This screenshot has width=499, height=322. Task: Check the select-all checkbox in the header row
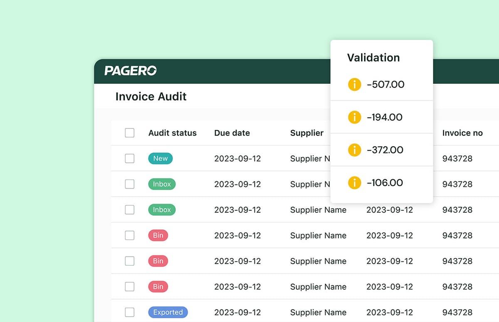point(129,133)
